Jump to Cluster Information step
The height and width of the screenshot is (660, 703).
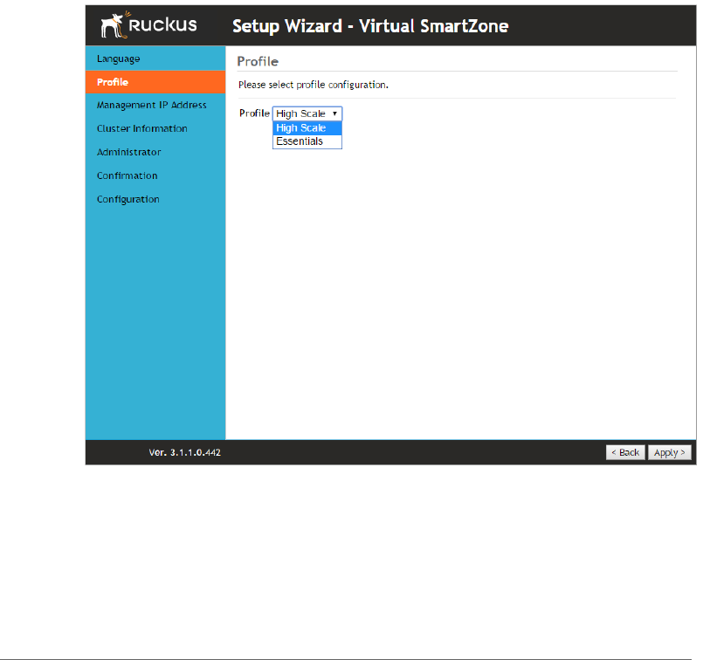tap(155, 128)
